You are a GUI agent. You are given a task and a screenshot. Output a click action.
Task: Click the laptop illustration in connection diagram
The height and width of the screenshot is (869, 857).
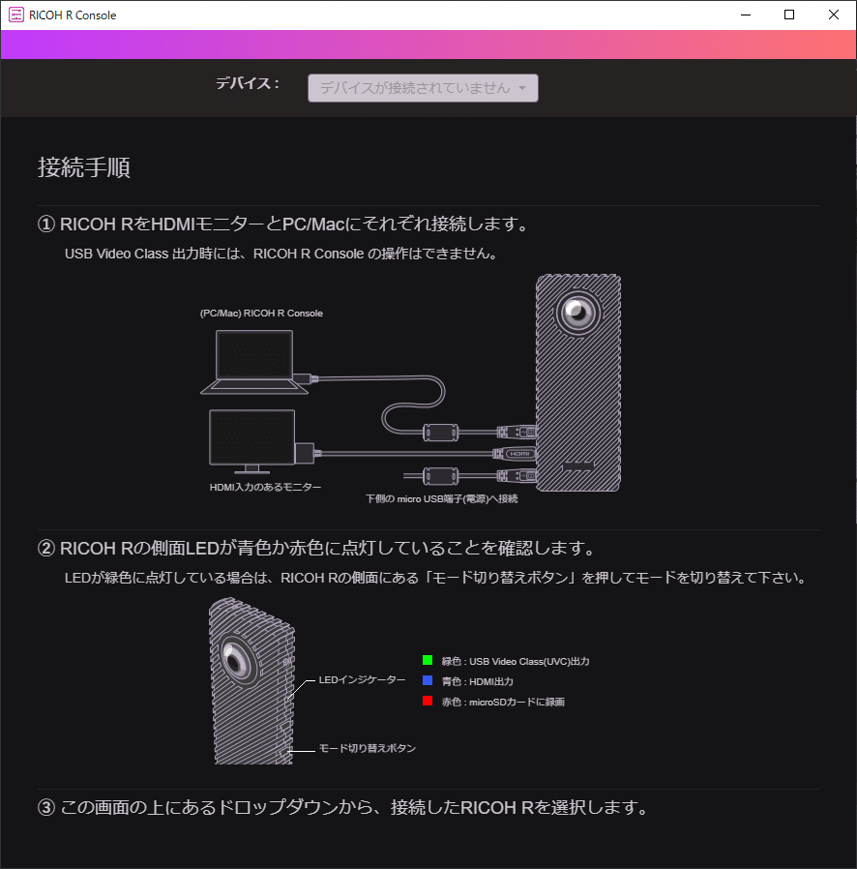tap(254, 362)
